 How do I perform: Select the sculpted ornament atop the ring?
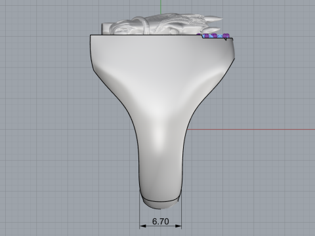pos(161,24)
